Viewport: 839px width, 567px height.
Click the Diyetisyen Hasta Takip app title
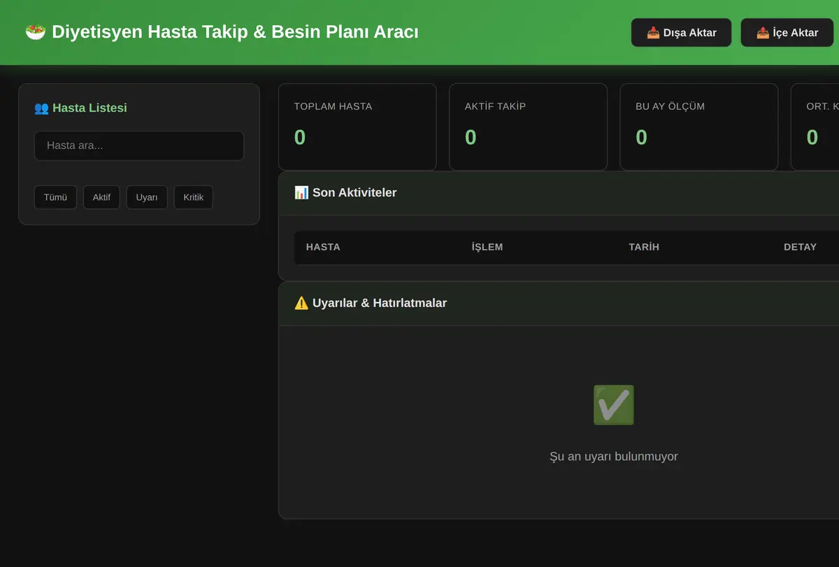[222, 32]
